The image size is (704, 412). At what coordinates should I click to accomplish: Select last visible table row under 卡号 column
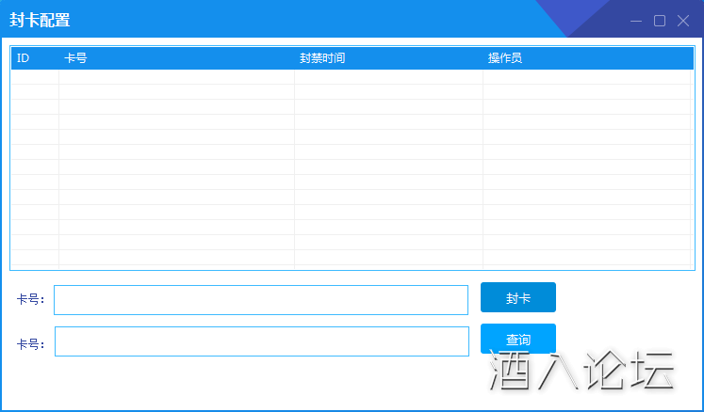[x=176, y=258]
